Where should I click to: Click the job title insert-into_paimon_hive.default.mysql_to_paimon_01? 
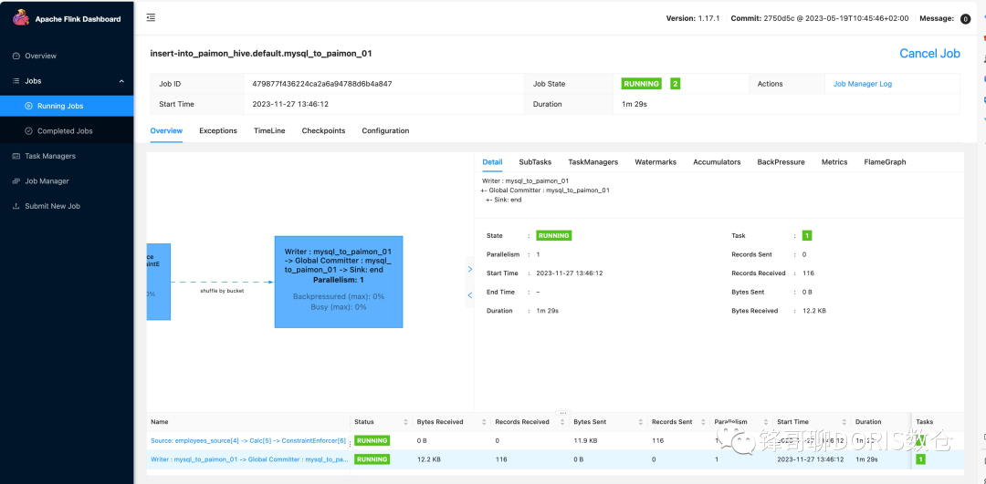pos(261,54)
